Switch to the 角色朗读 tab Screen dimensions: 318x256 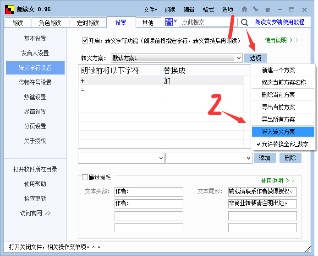pos(53,23)
